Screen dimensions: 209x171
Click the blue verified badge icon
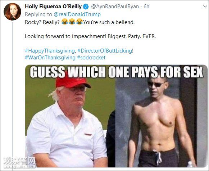(x=86, y=6)
